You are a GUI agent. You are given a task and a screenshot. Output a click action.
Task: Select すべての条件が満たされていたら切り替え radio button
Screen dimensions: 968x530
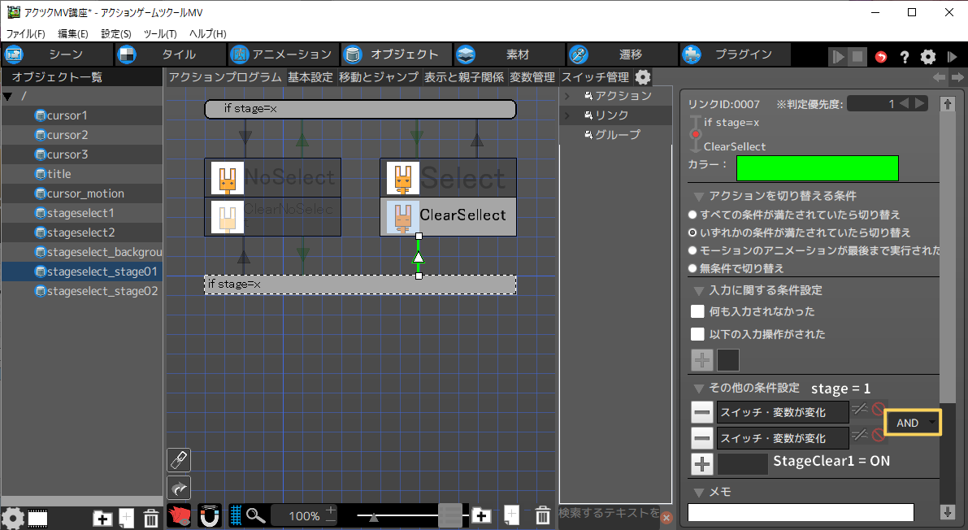[x=692, y=215]
